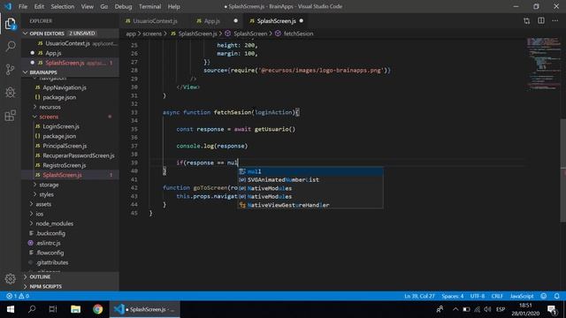The width and height of the screenshot is (566, 318).
Task: Expand the assets folder
Action: (43, 204)
